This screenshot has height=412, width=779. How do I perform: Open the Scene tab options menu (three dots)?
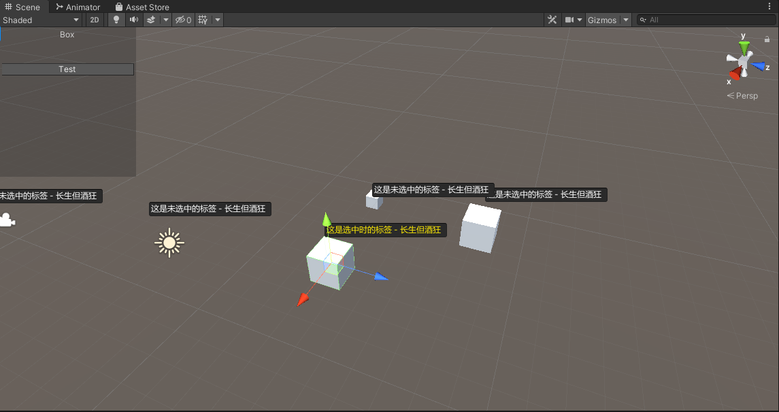click(769, 6)
